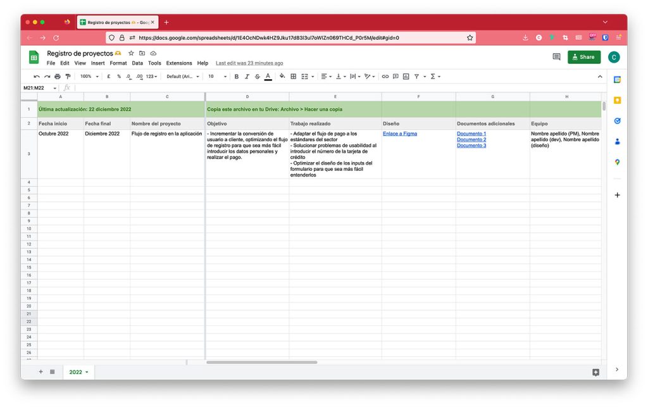Screen dimensions: 648x407
Task: Open the Format menu
Action: coord(118,63)
